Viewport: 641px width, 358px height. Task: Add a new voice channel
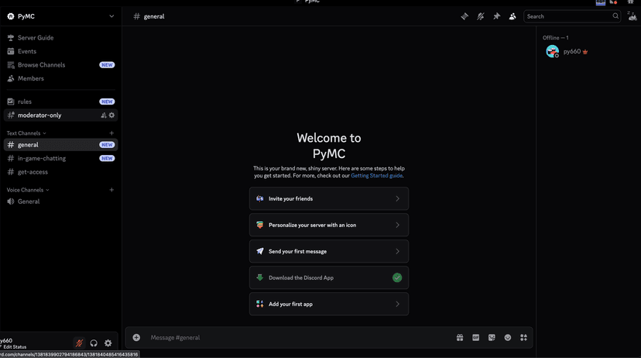111,190
